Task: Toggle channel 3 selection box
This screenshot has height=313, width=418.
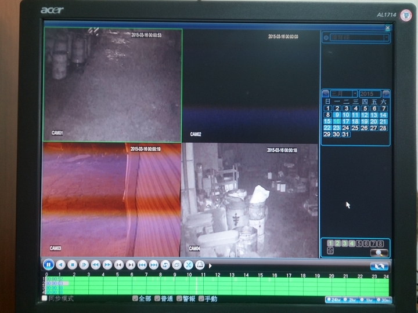Action: [x=345, y=243]
